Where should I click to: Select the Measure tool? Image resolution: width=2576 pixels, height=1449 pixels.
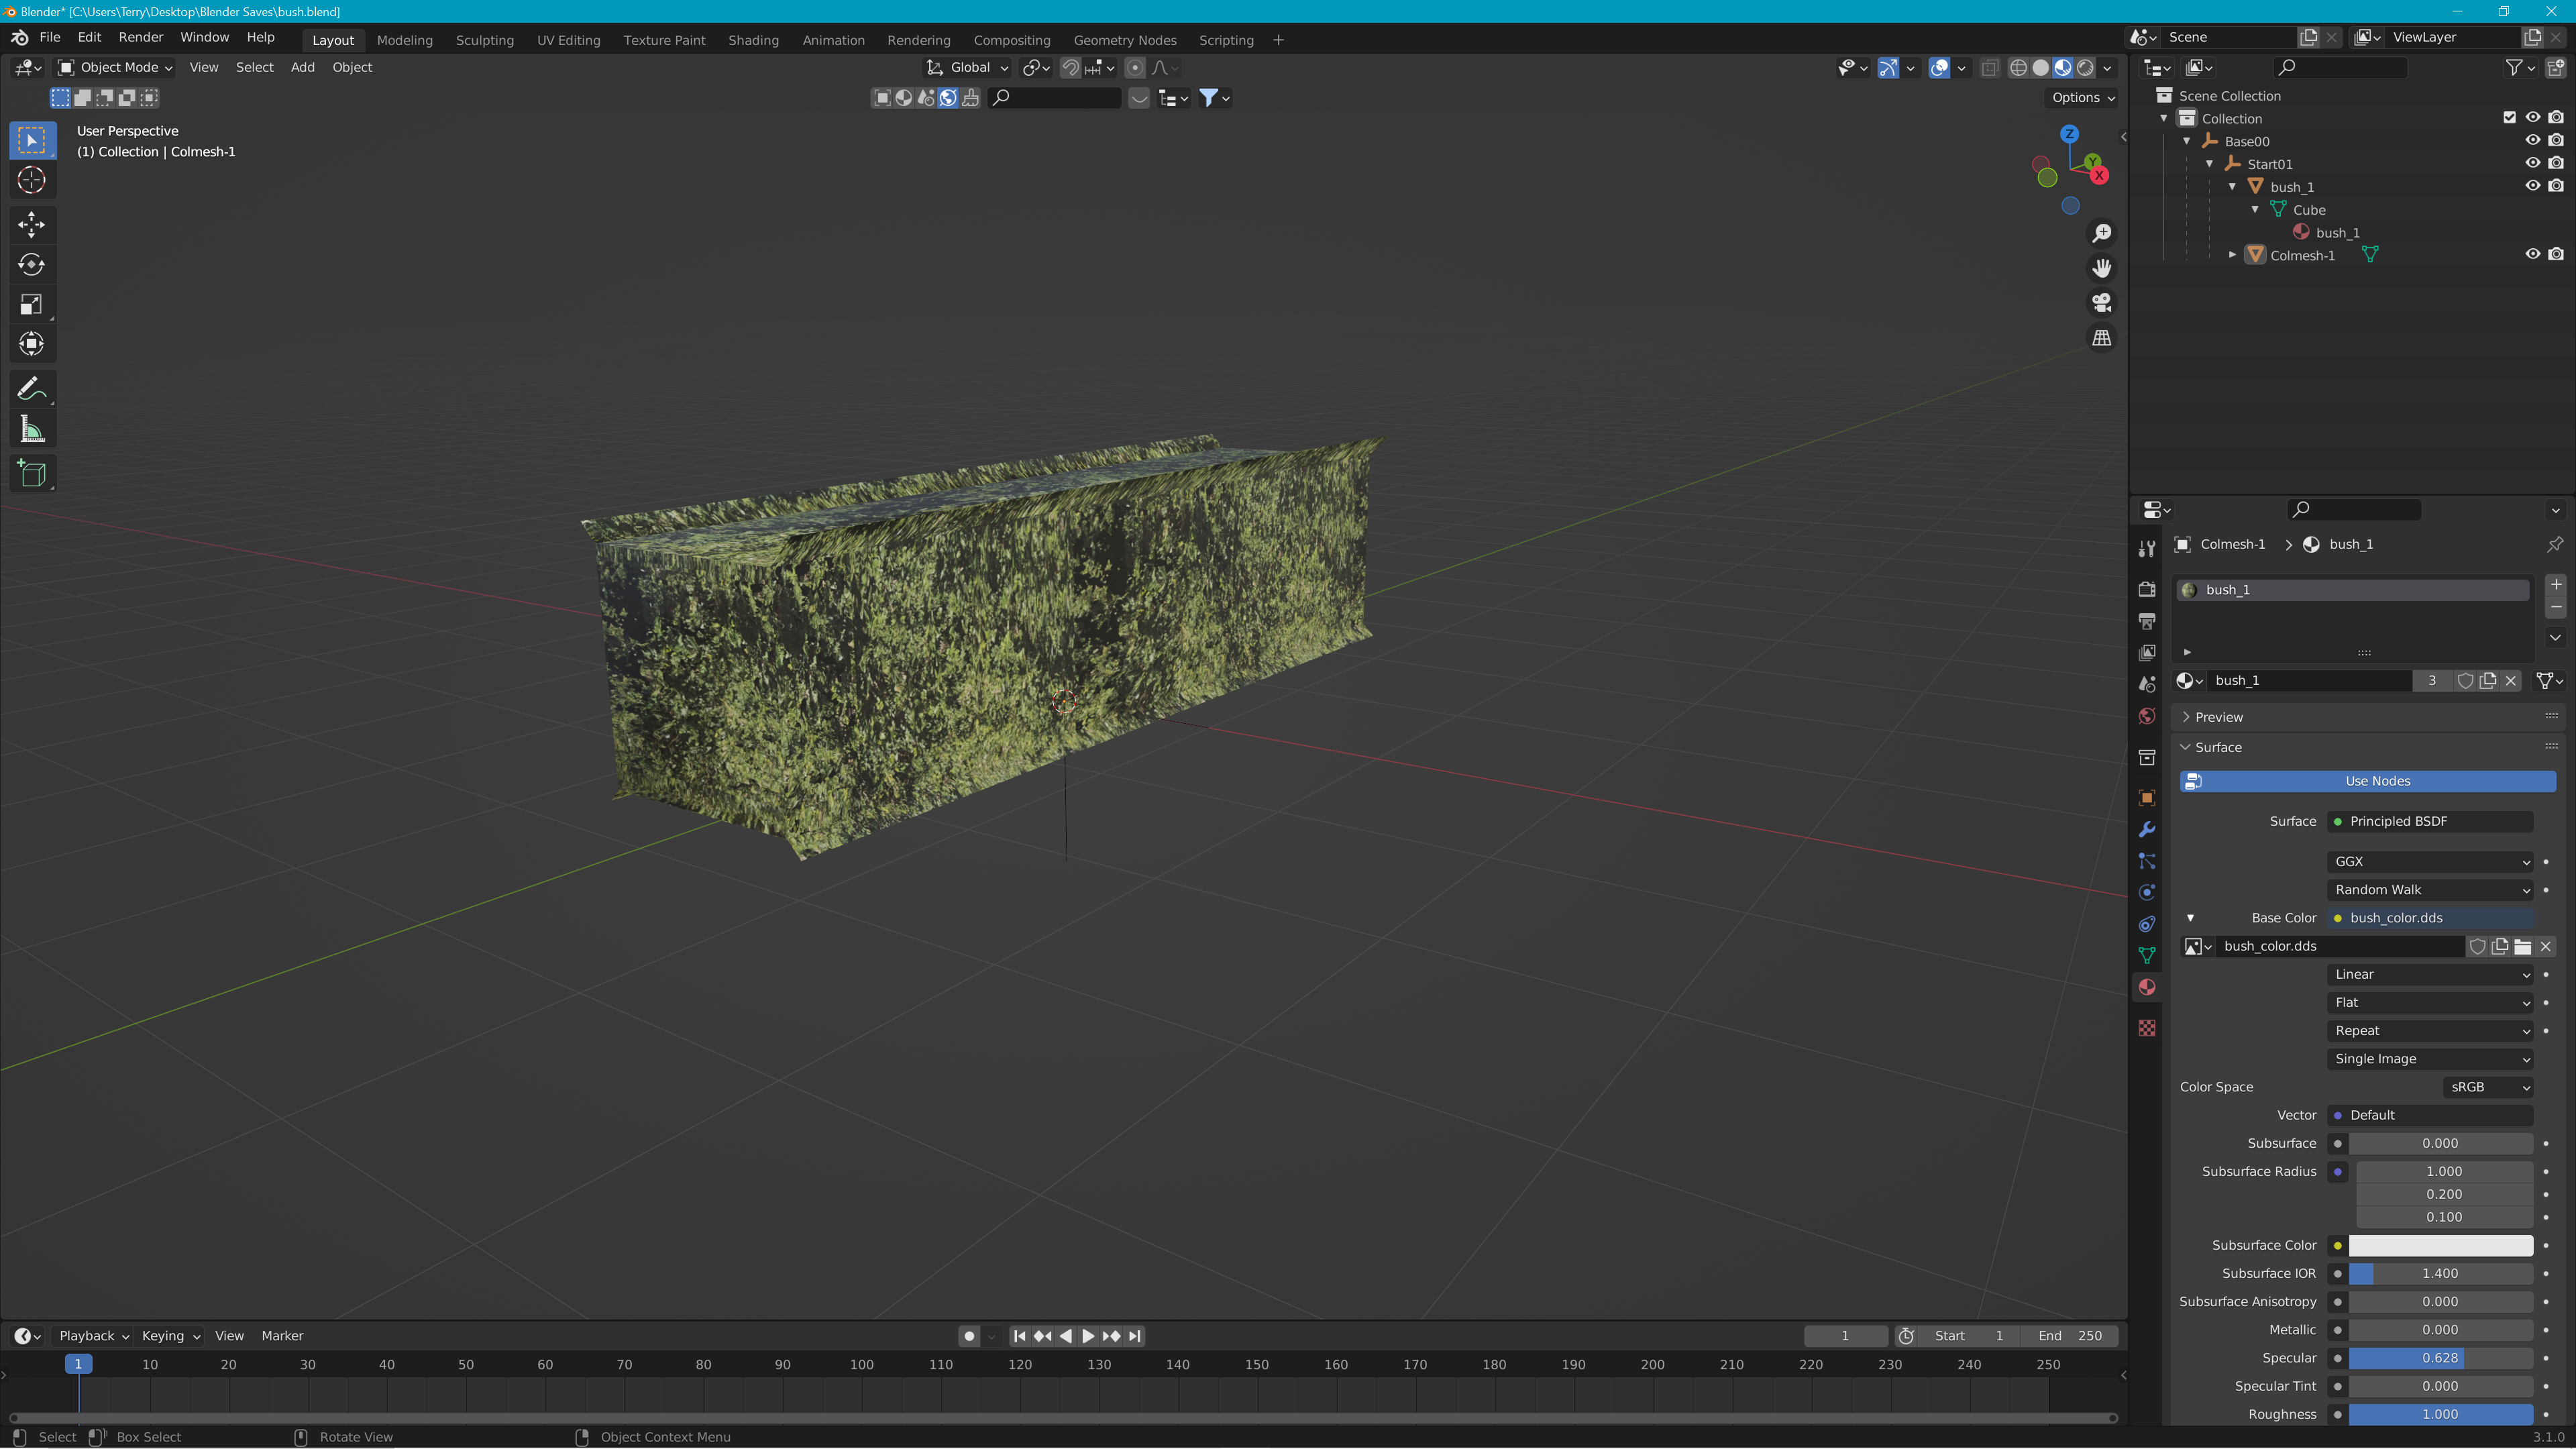[31, 430]
